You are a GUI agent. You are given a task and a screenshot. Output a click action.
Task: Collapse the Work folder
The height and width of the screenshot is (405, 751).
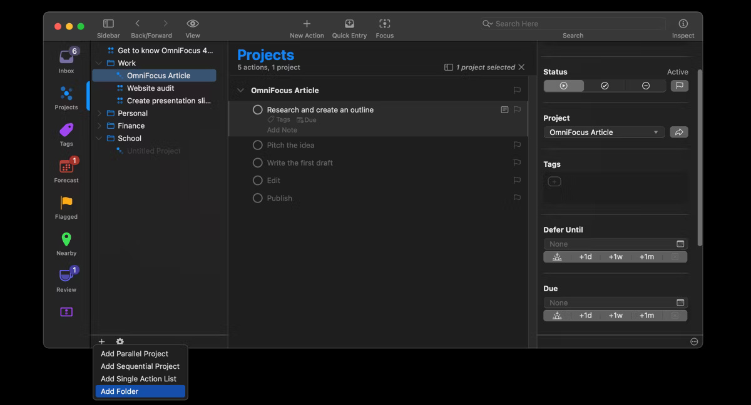(x=98, y=62)
